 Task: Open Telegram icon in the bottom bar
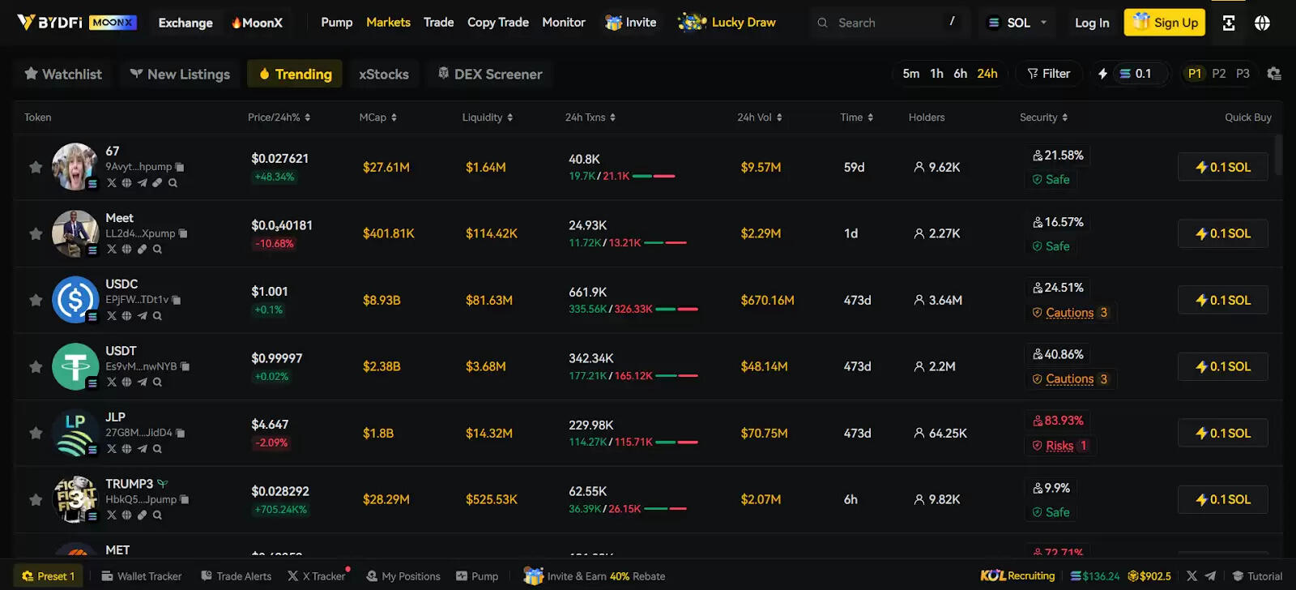coord(1210,576)
